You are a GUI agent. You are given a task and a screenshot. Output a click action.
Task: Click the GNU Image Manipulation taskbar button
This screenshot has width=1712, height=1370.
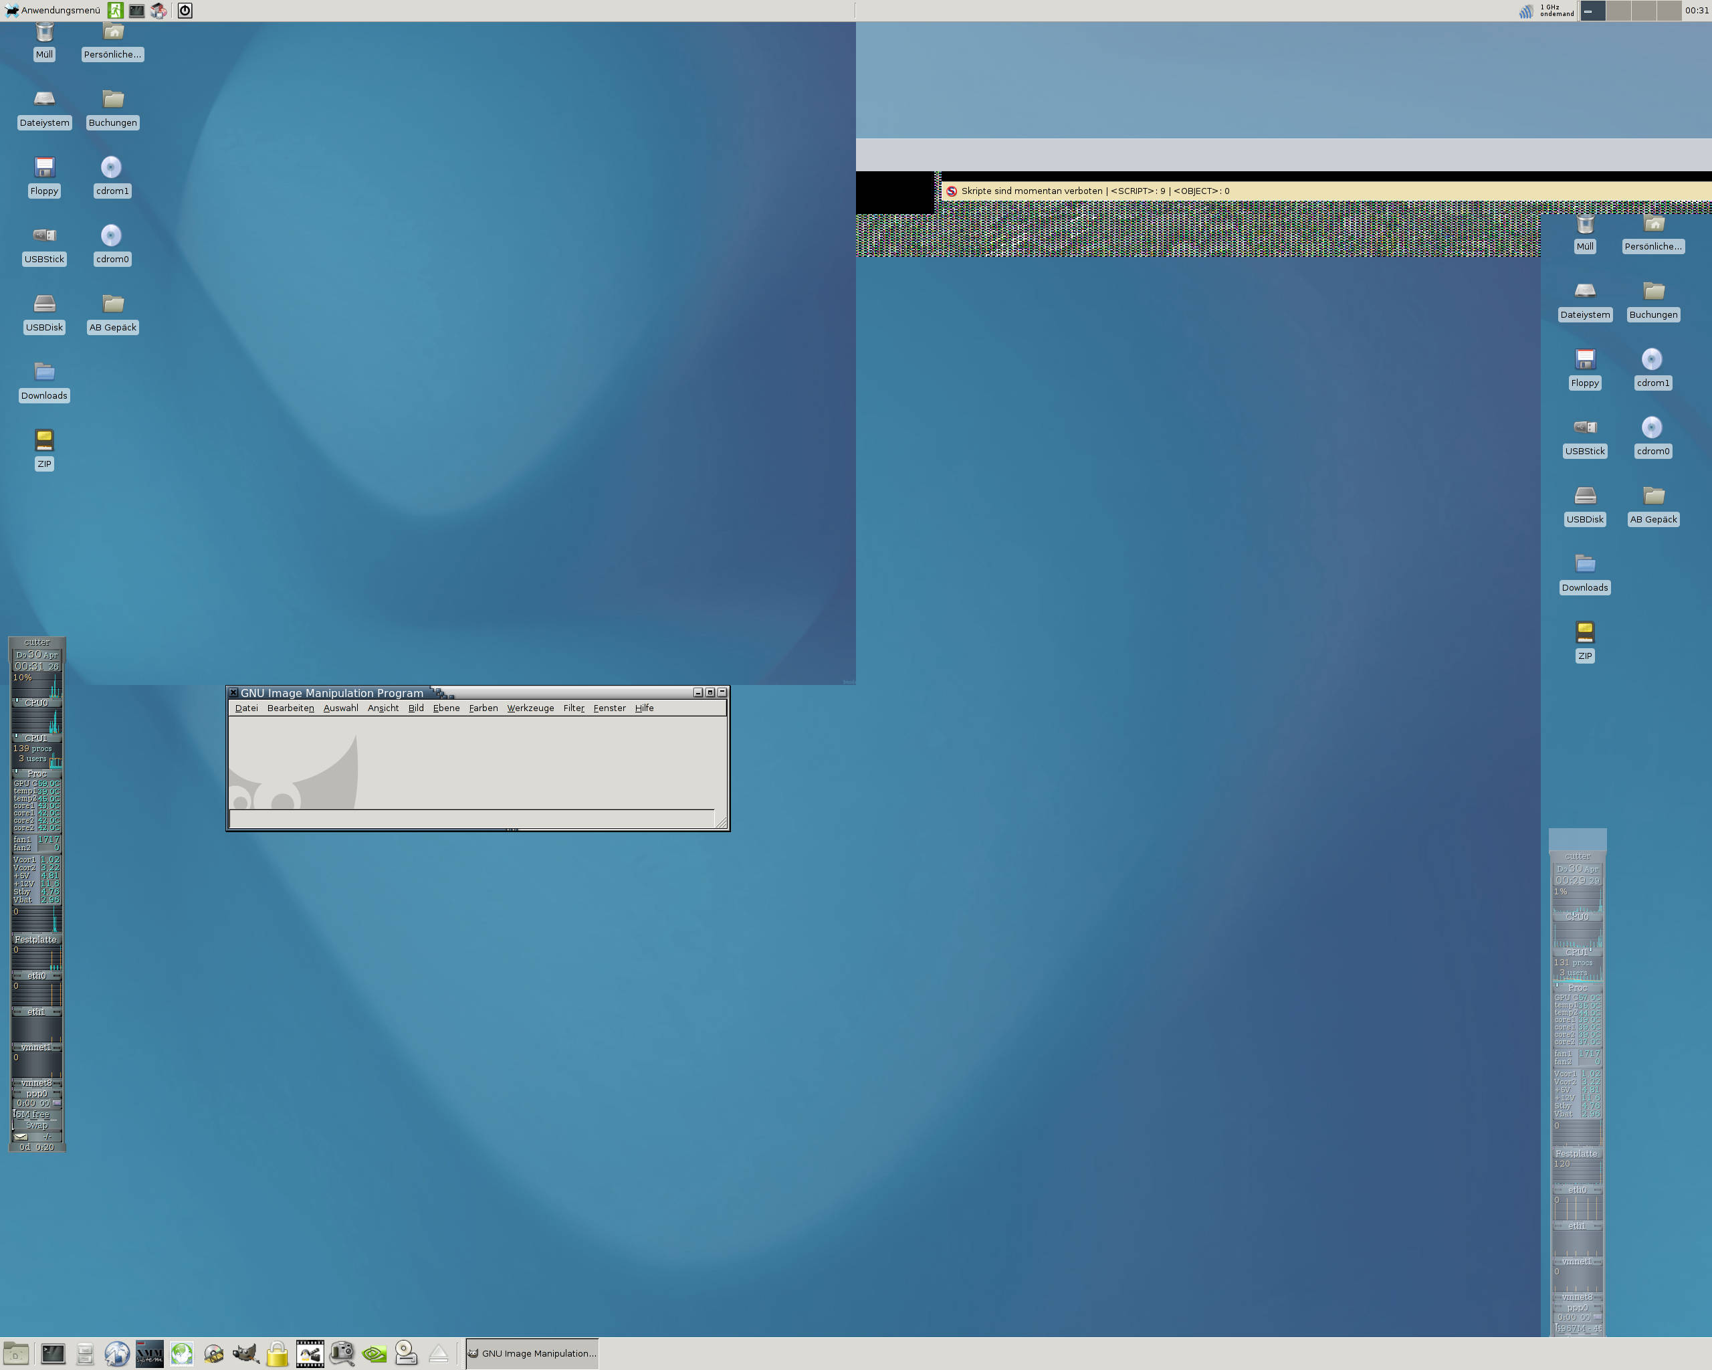pos(531,1353)
